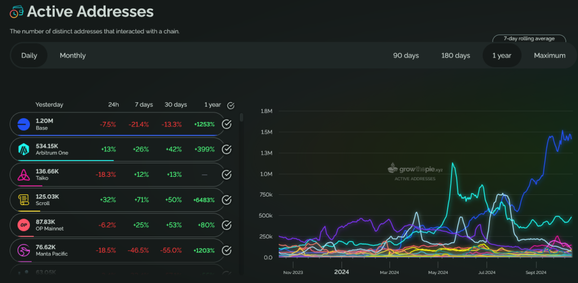
Task: Deselect OP Mainnet chain checkmark
Action: click(x=227, y=225)
